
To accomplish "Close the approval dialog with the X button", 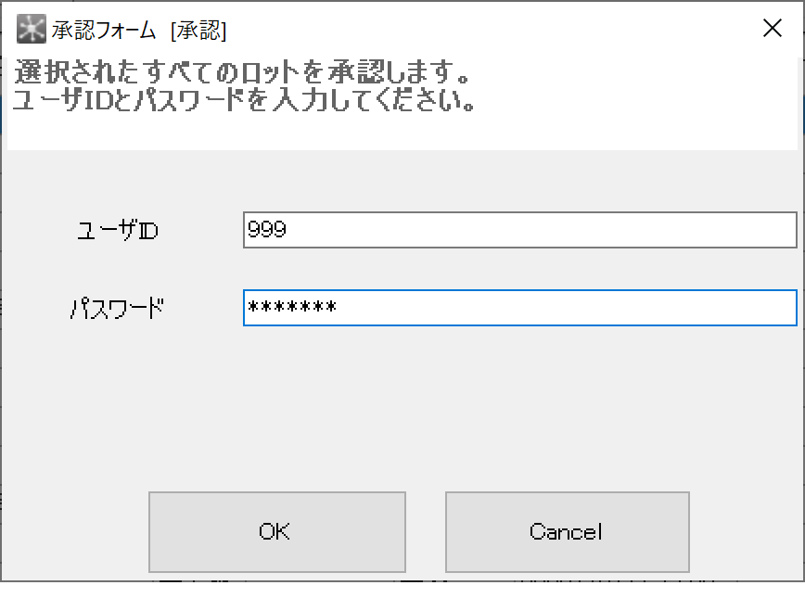I will click(773, 28).
